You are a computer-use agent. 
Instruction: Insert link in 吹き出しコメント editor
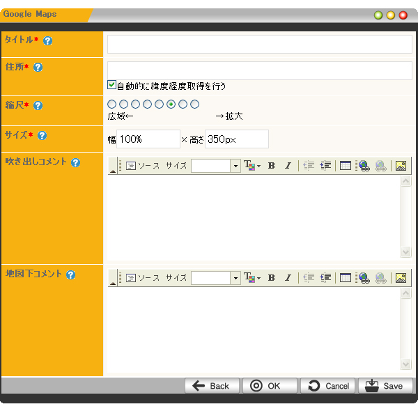pos(364,166)
